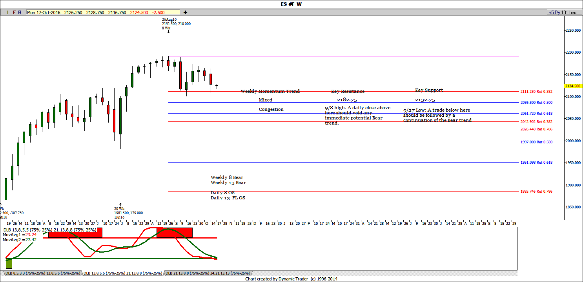Click the red close value 2124.500 in the data bar
583x282 pixels.
point(139,13)
